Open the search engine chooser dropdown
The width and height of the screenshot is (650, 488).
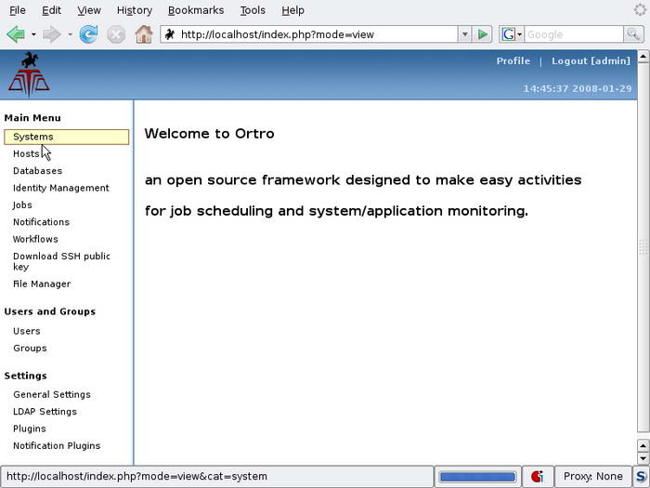[512, 34]
